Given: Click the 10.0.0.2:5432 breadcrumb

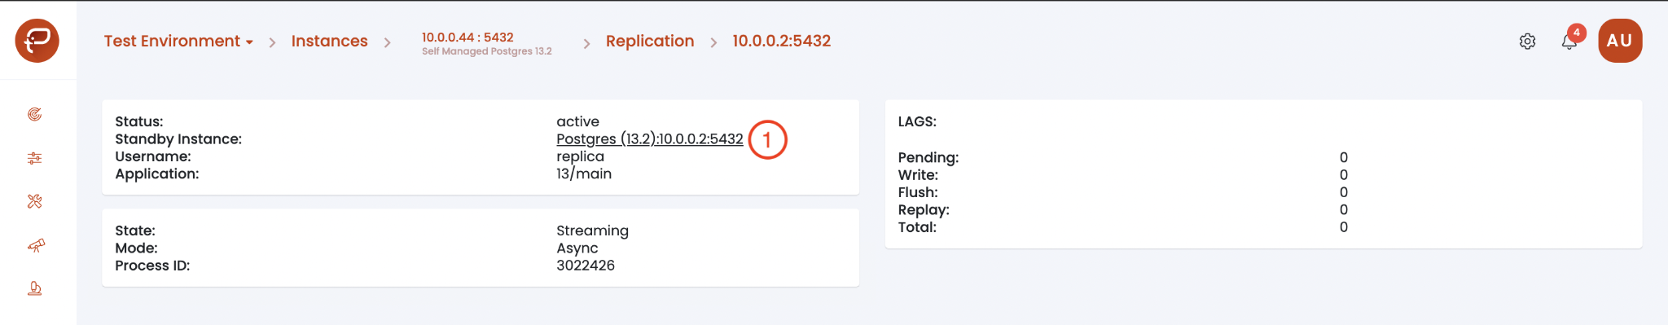Looking at the screenshot, I should (x=781, y=41).
